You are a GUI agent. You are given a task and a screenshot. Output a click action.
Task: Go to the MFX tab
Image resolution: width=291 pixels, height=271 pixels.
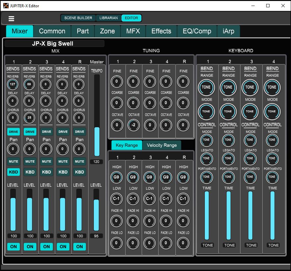click(x=133, y=31)
